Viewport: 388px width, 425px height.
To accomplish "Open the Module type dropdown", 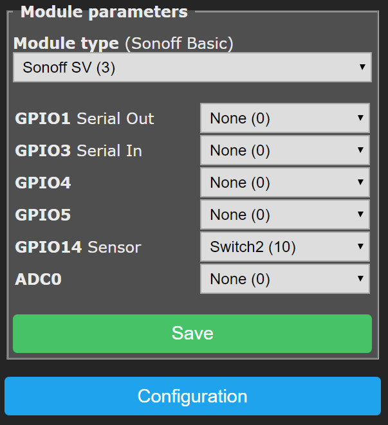I will pos(192,68).
